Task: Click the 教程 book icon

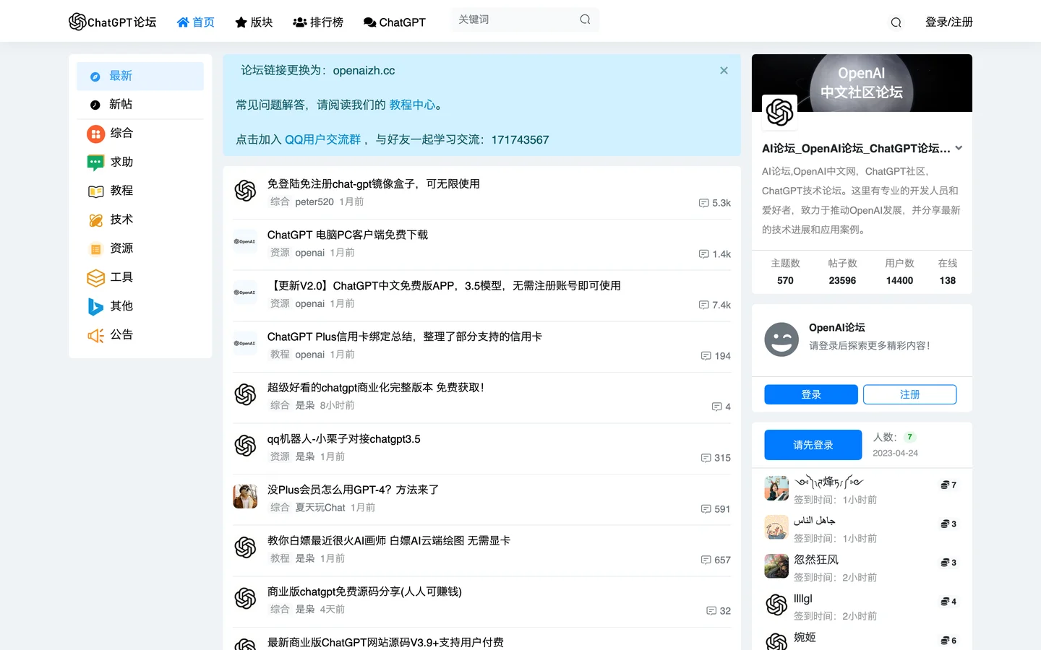Action: (x=95, y=191)
